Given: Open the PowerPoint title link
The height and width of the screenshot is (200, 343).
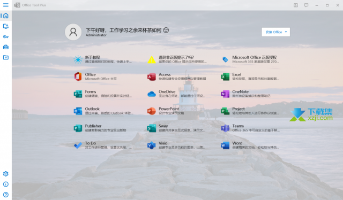Looking at the screenshot, I should coord(169,109).
